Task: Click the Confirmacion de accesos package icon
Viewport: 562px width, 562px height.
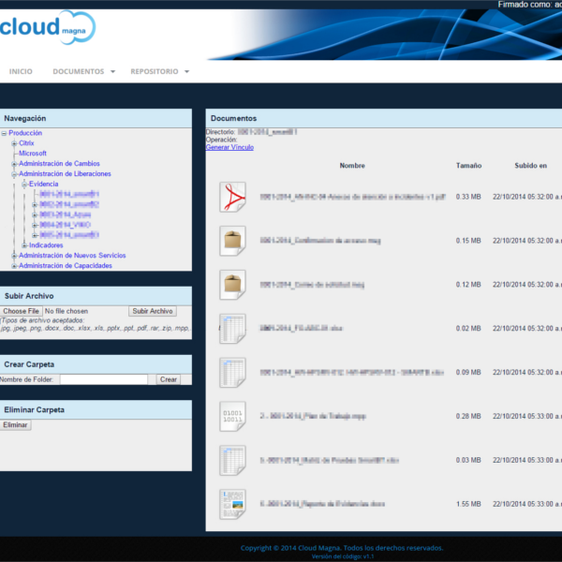Action: (232, 241)
